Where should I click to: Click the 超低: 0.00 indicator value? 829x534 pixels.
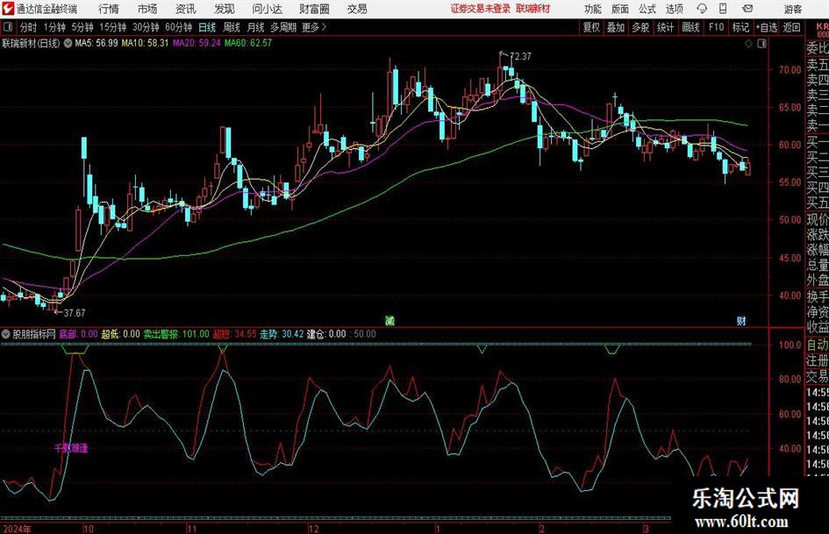point(120,334)
